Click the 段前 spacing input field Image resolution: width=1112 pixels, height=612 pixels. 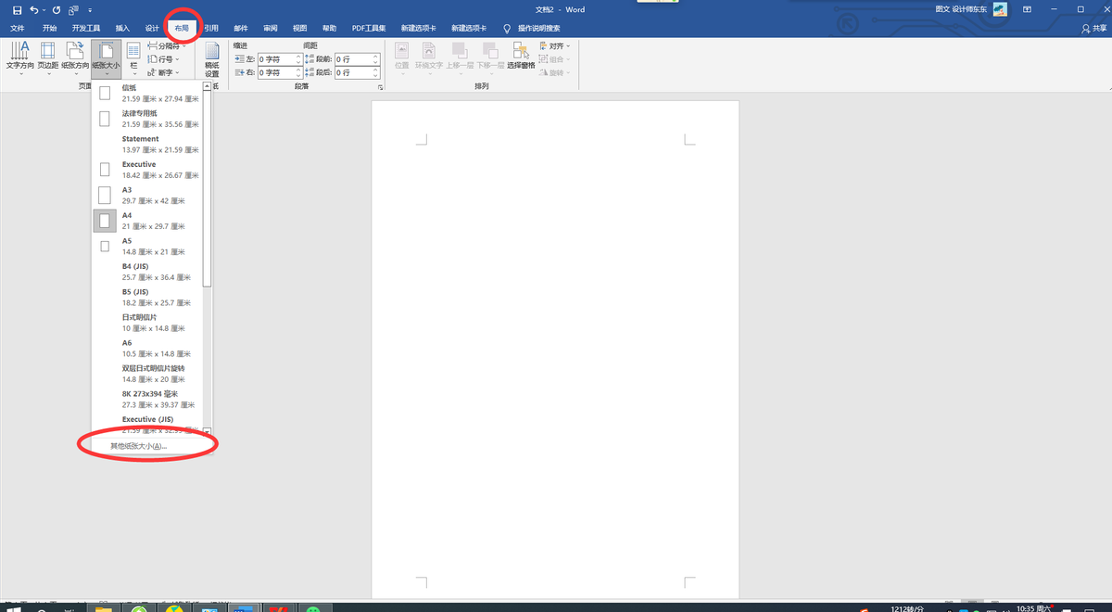(357, 58)
